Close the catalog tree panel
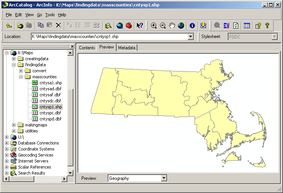This screenshot has height=193, width=283. (x=72, y=46)
